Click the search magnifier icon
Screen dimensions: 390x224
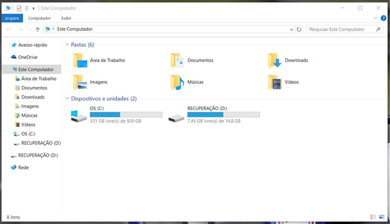pos(378,29)
